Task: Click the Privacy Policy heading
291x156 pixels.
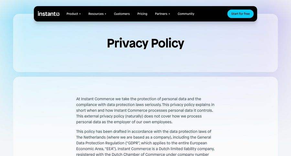Action: tap(145, 43)
